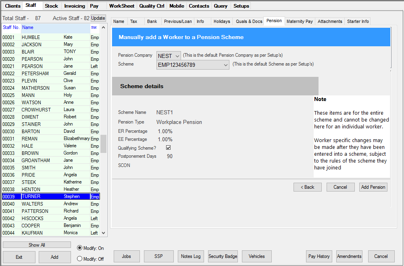Image resolution: width=404 pixels, height=266 pixels.
Task: Select the Modify: On radio button
Action: coord(79,248)
